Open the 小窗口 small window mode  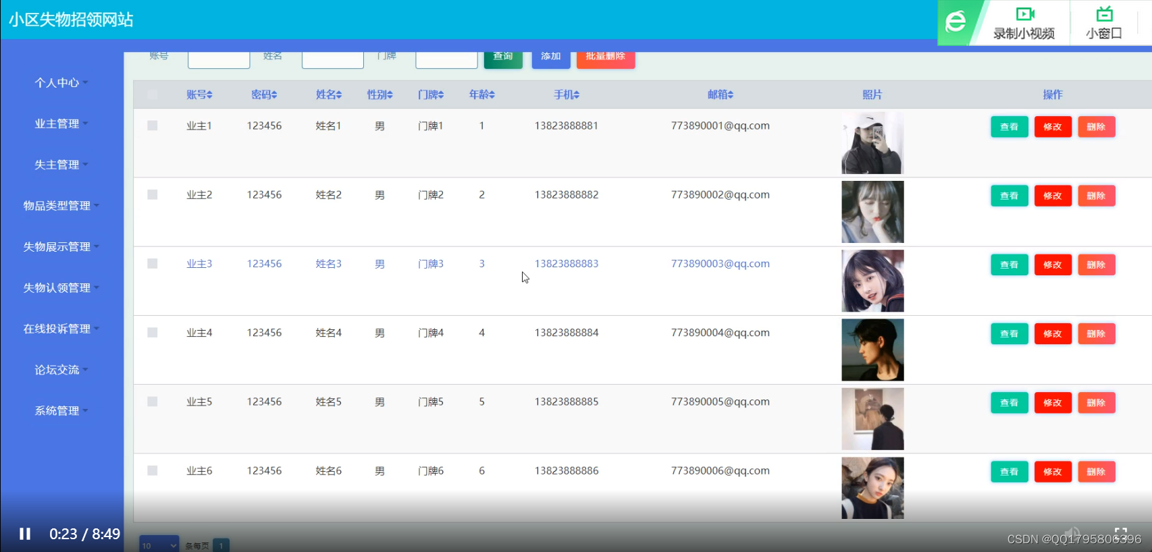point(1104,23)
